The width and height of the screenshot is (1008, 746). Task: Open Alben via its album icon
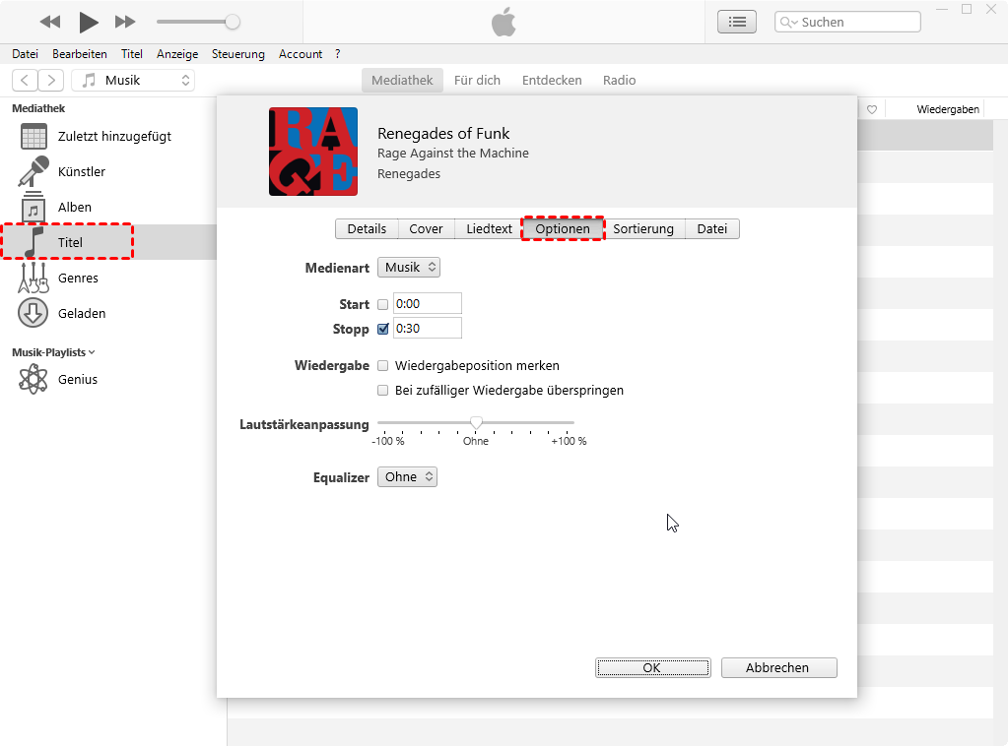point(34,208)
